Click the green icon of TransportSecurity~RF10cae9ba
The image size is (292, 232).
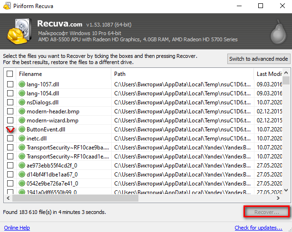coord(22,147)
